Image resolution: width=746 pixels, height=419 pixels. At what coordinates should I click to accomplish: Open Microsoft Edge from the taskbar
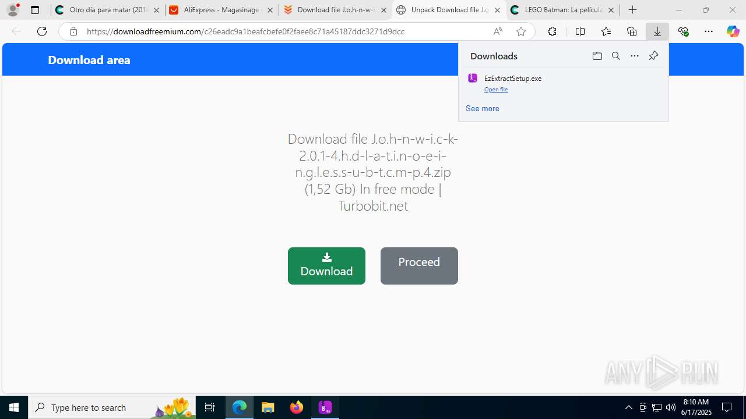click(x=240, y=407)
